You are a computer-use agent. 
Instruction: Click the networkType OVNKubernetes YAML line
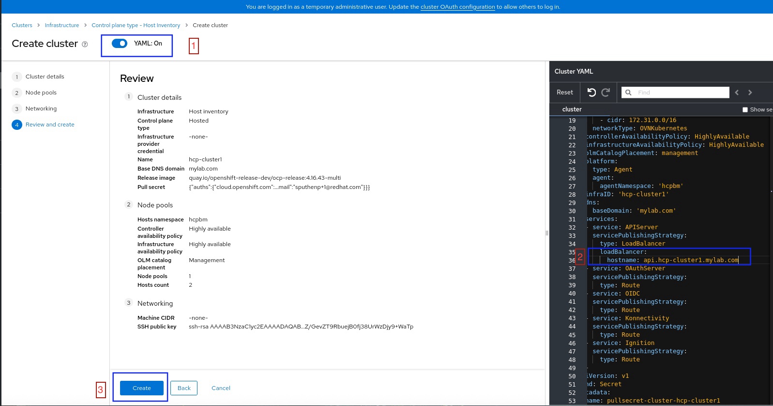[x=639, y=128]
